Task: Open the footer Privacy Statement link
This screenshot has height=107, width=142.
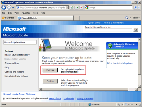Action: point(85,98)
